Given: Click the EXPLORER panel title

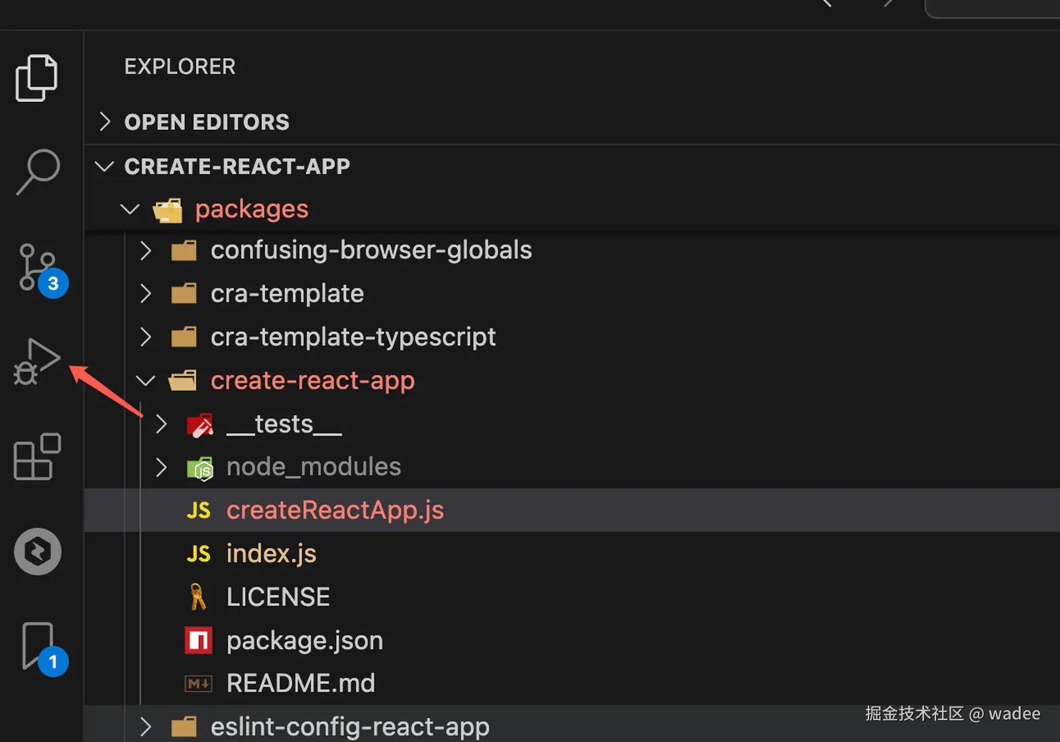Looking at the screenshot, I should point(180,66).
